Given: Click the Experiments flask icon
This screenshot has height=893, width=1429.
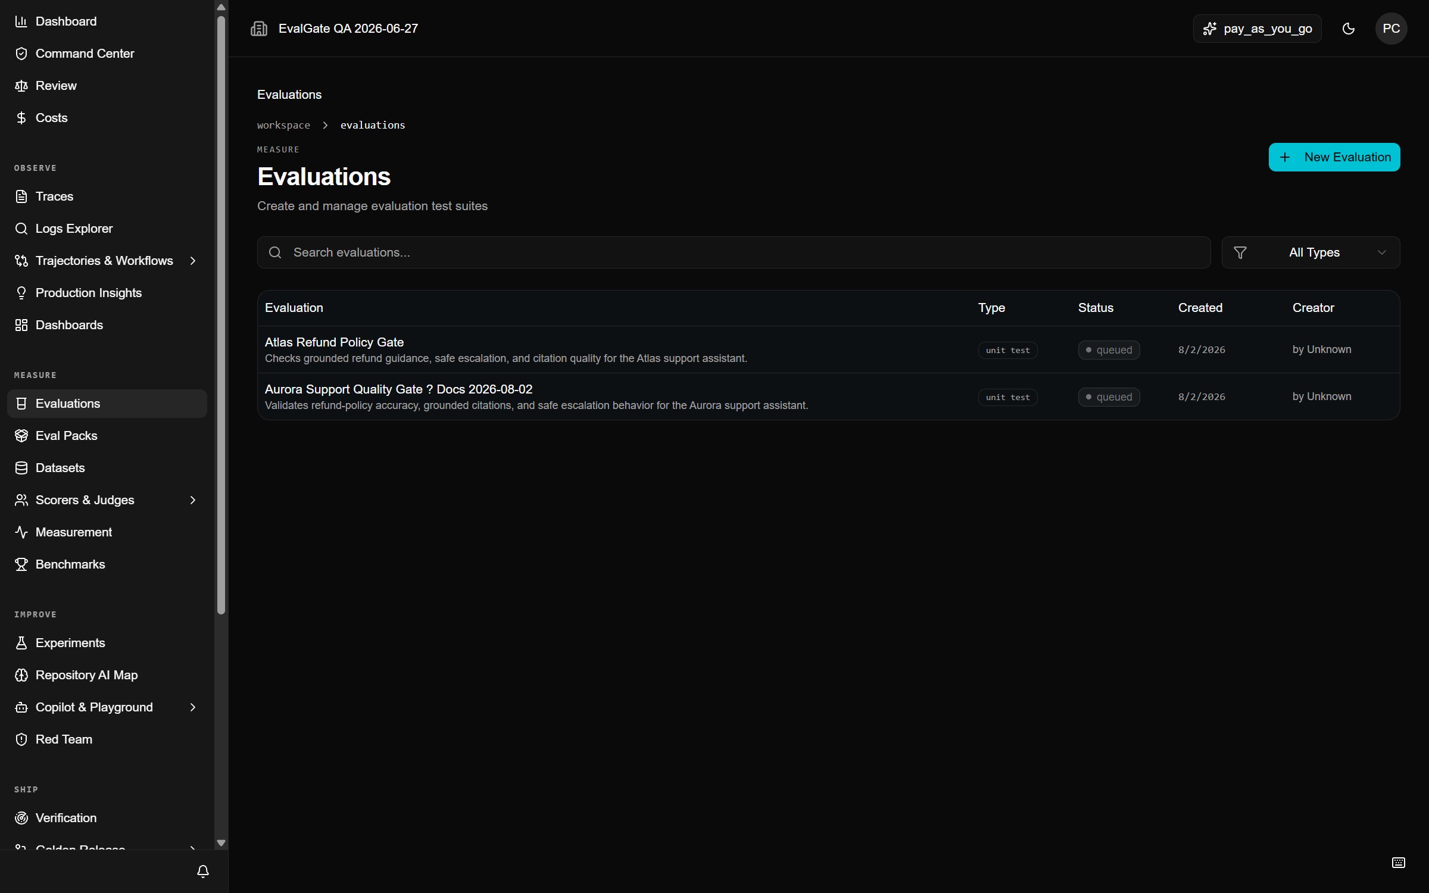Looking at the screenshot, I should click(x=21, y=643).
